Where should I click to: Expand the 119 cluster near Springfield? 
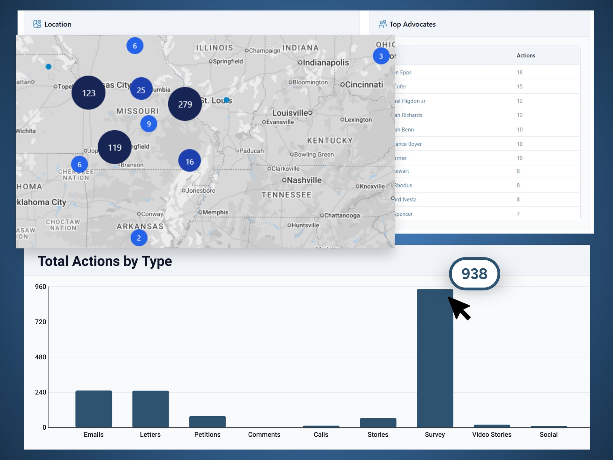point(115,147)
